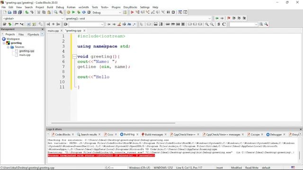Copy selection using the copy icon
Image resolution: width=303 pixels, height=170 pixels.
pyautogui.click(x=44, y=12)
